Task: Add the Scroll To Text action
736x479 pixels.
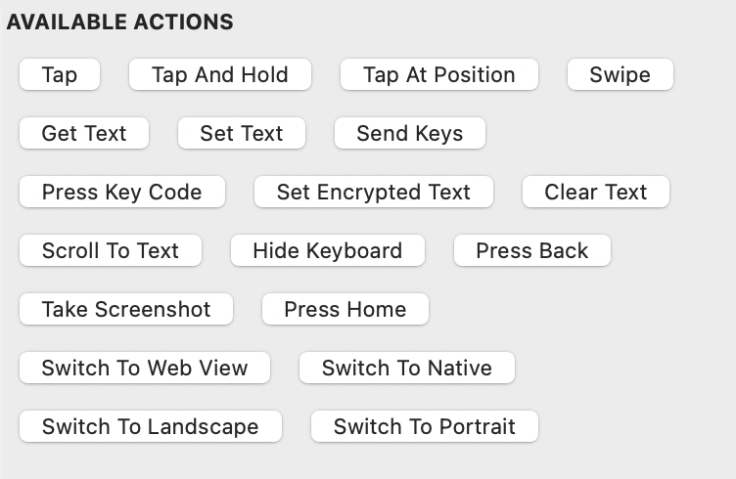Action: pyautogui.click(x=111, y=251)
